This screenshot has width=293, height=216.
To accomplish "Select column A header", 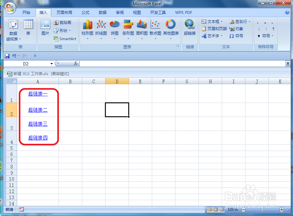I will click(38, 81).
